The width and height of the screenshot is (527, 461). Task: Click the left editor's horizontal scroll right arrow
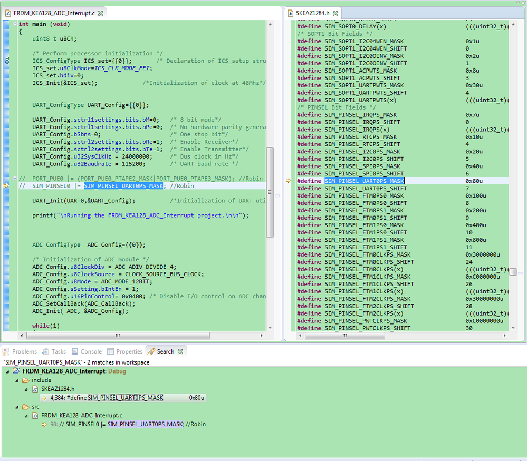pos(262,336)
